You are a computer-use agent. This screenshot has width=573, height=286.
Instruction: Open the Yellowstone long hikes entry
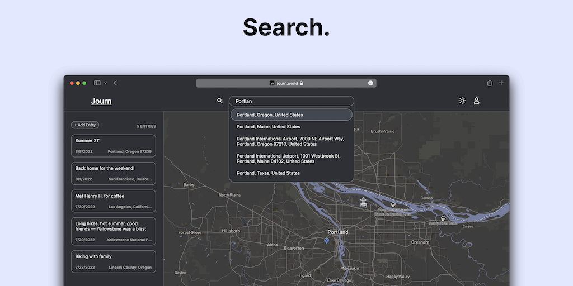tap(113, 231)
